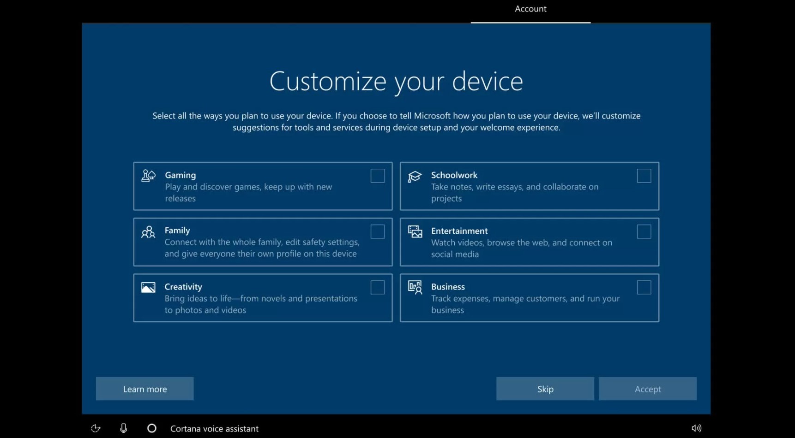Tick the Creativity checkbox

click(378, 287)
